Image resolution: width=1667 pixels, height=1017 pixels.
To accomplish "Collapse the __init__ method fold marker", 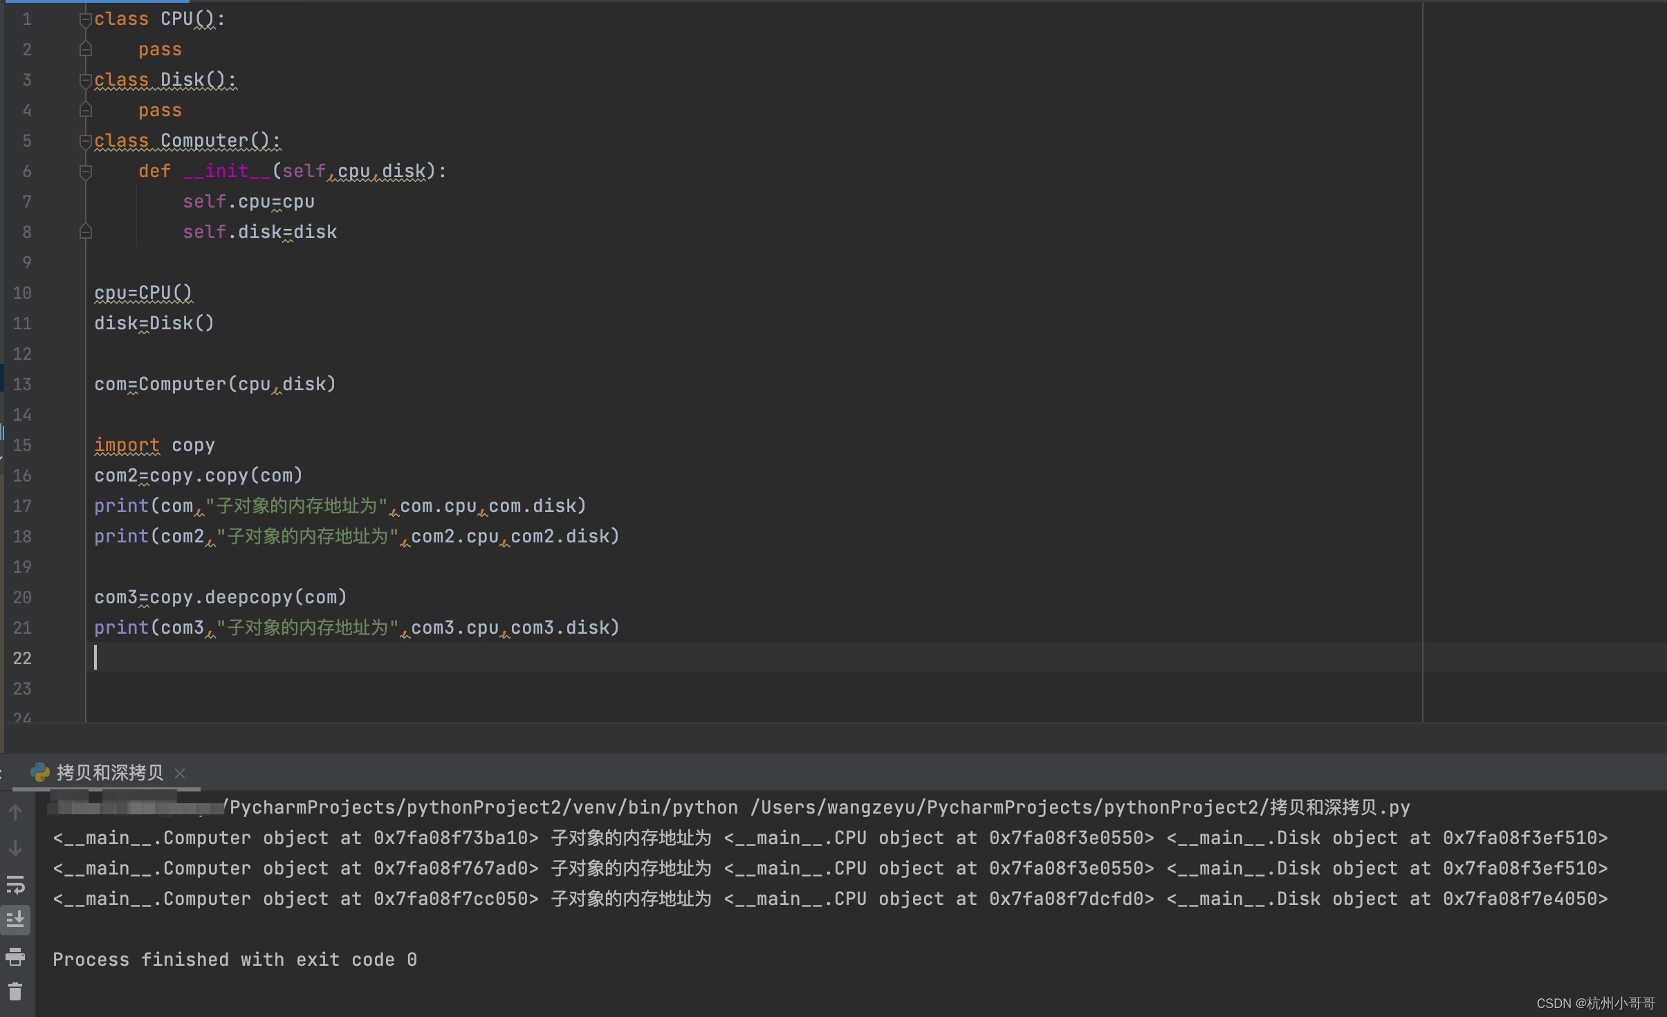I will 85,171.
